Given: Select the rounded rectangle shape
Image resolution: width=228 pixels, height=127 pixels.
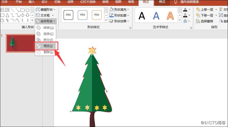Looking at the screenshot, I should click(x=2, y=15).
